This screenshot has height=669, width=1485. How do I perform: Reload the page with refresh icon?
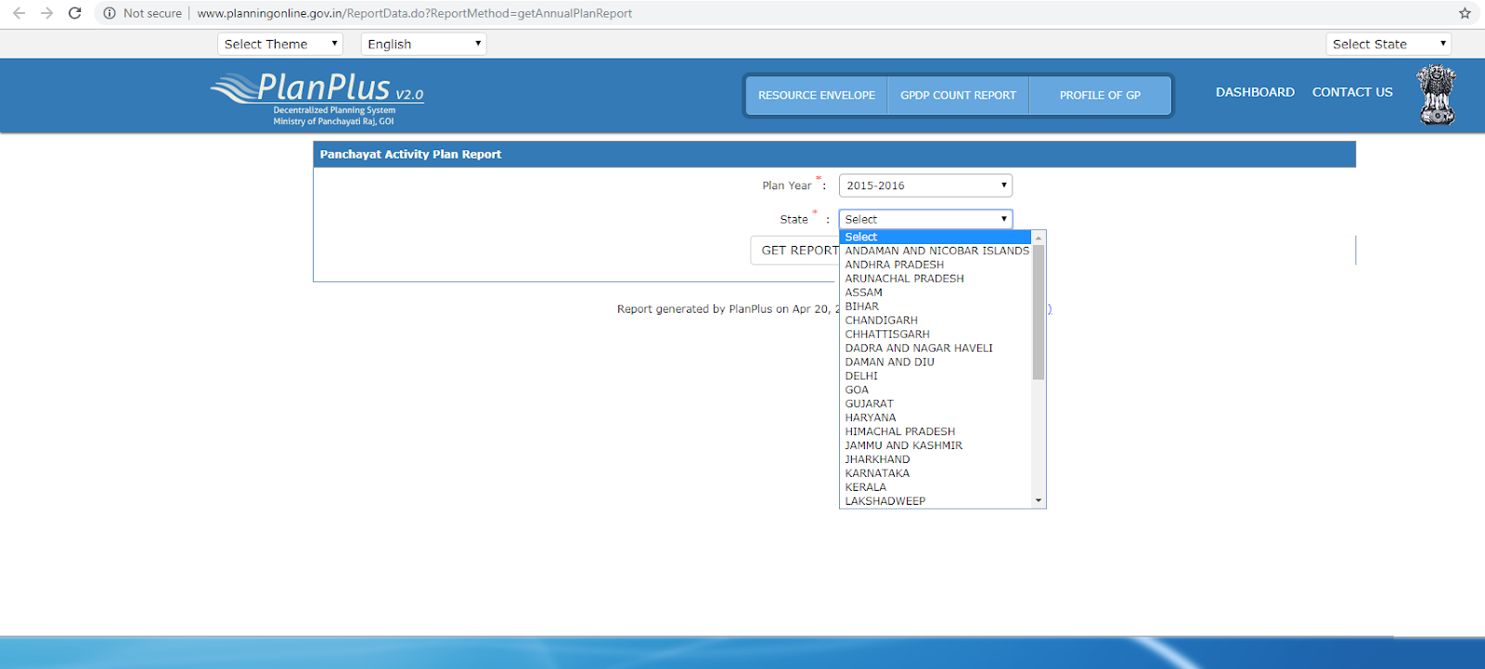75,13
